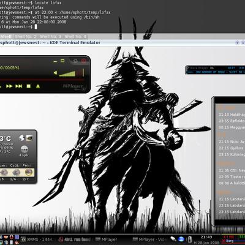Open the XMMS taskbar entry
The width and height of the screenshot is (245, 245).
(x=38, y=239)
